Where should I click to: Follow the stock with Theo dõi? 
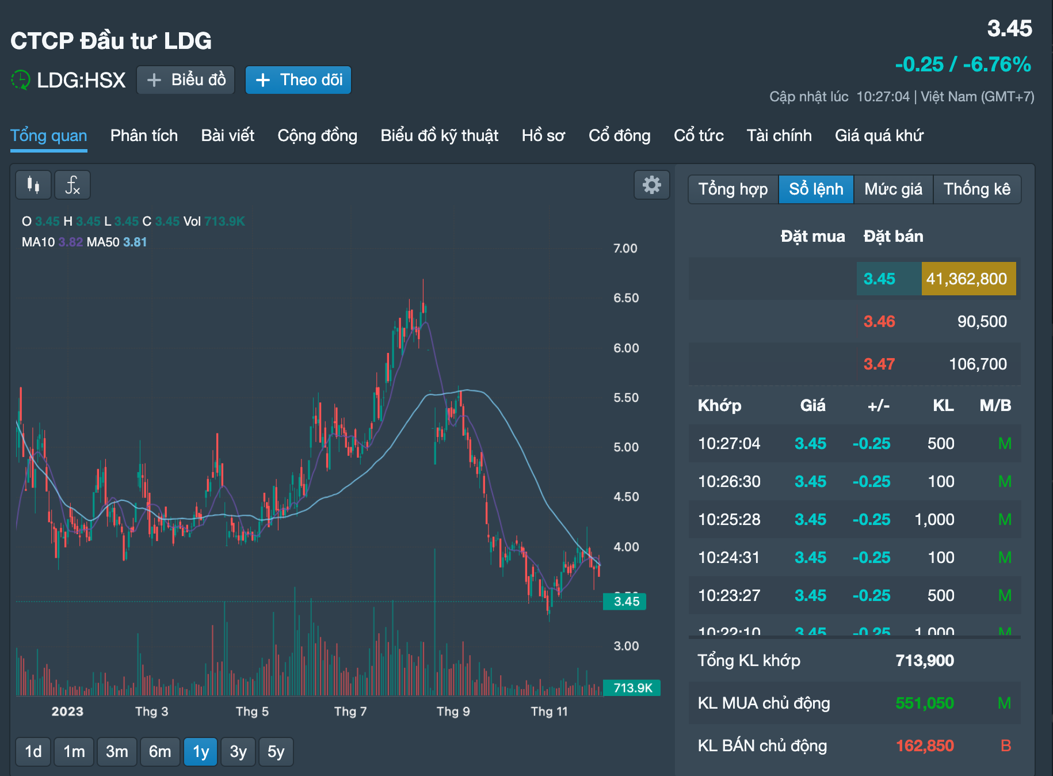298,80
